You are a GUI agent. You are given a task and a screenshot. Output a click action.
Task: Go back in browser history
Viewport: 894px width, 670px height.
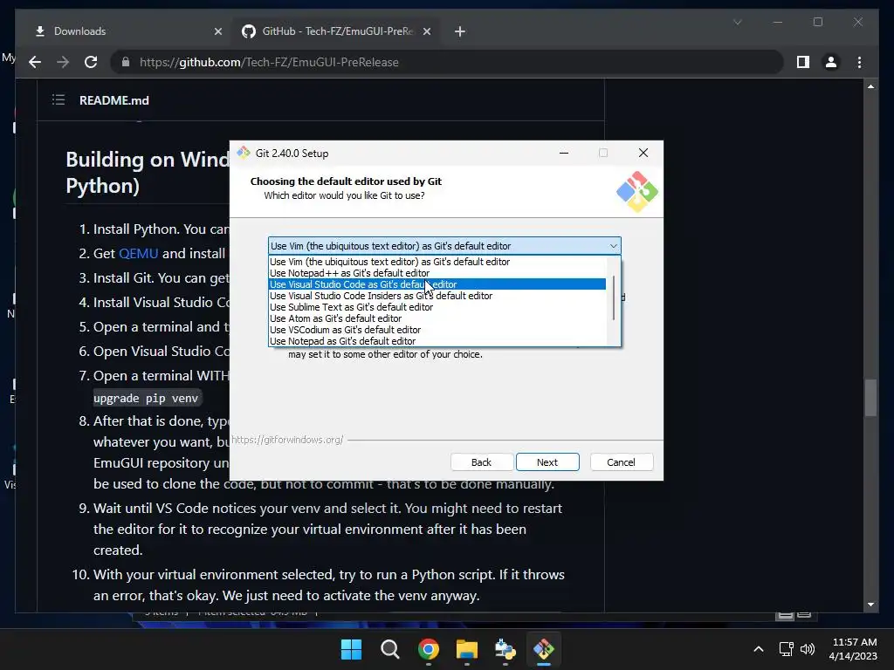coord(35,62)
